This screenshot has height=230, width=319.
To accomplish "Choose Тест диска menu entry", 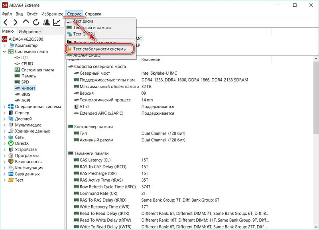I will coord(101,21).
